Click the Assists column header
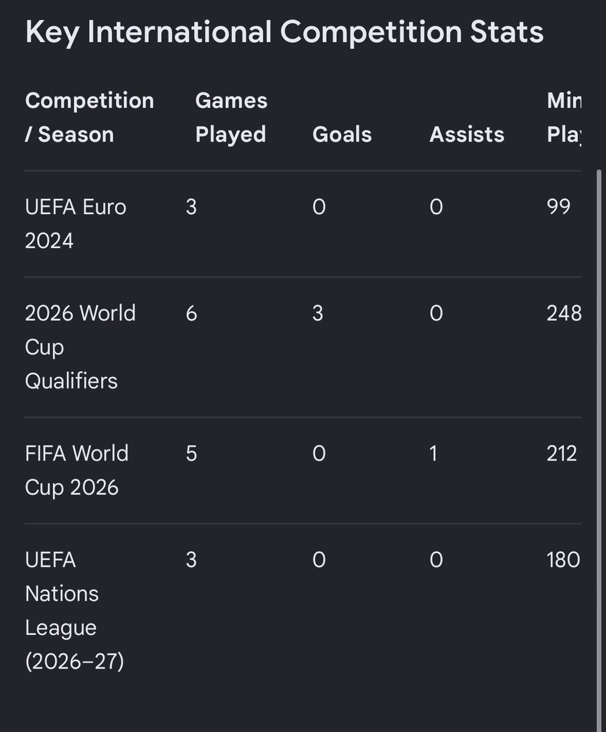606x732 pixels. point(467,134)
